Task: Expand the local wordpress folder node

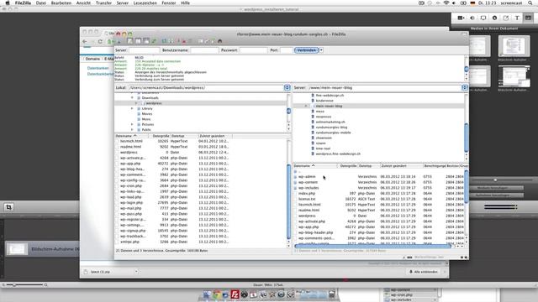Action: [136, 103]
